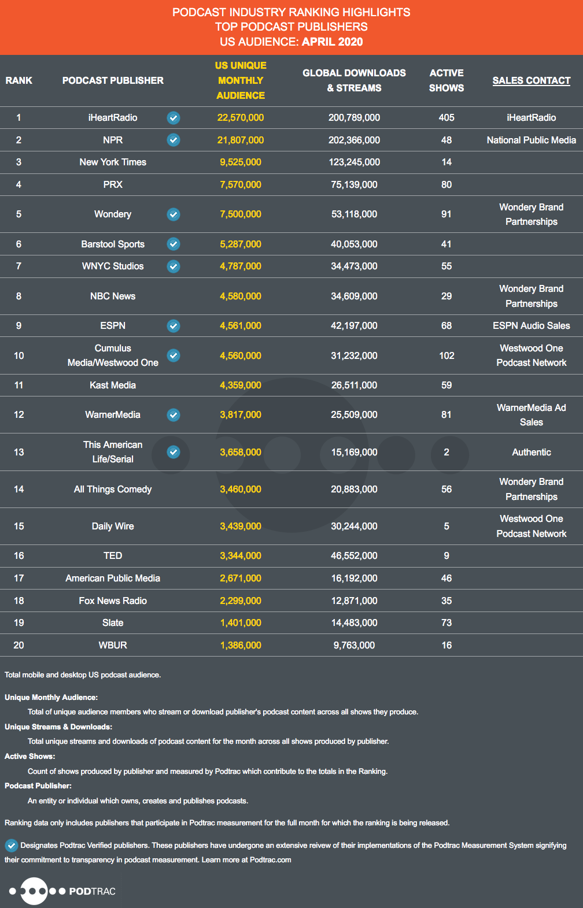Open the National Public Media sales contact

531,140
